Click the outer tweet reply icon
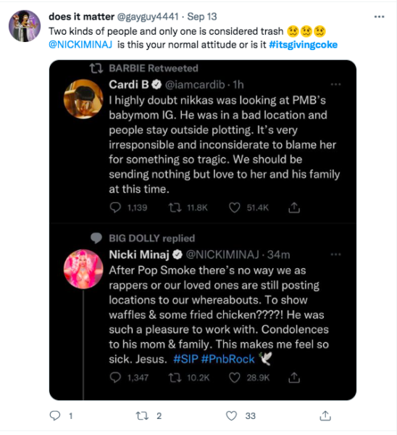The height and width of the screenshot is (435, 397). tap(55, 415)
